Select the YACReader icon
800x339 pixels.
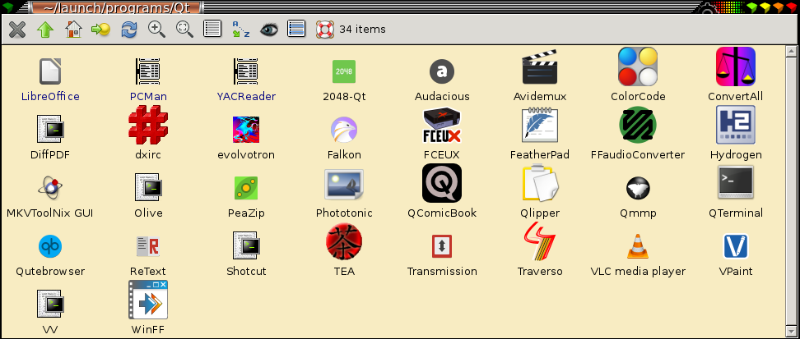tap(246, 71)
